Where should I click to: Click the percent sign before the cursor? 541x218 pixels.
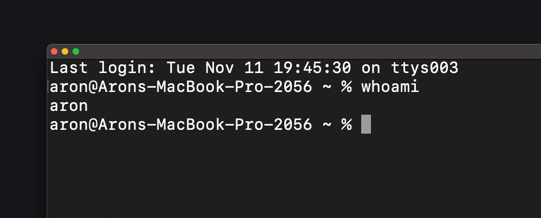click(346, 124)
